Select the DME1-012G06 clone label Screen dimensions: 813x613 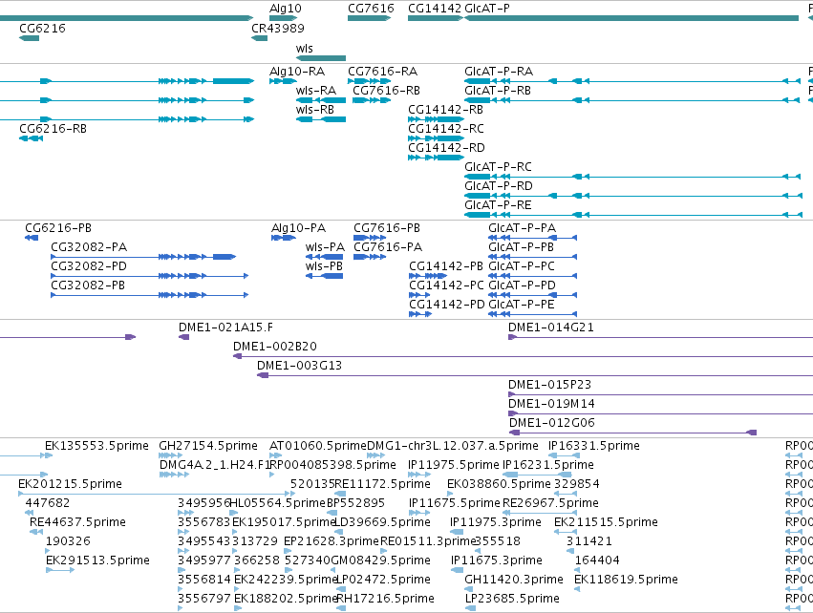click(551, 423)
